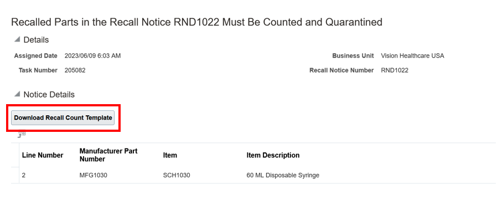Click the Vision Healthcare USA business unit
503x200 pixels.
[413, 56]
